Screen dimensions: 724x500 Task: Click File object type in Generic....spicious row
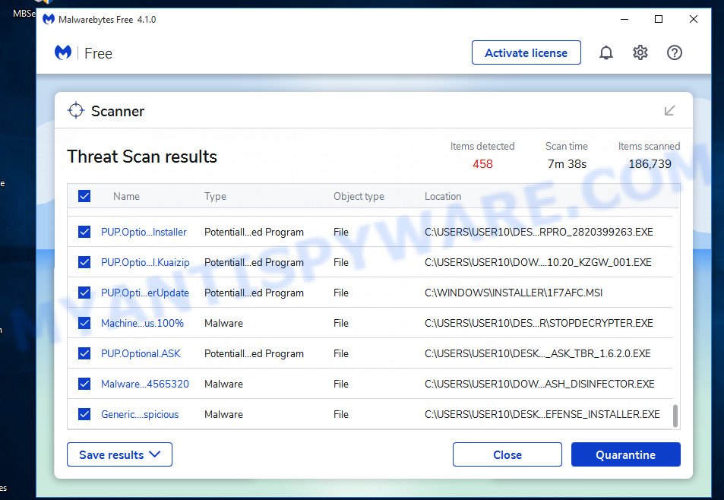coord(341,414)
